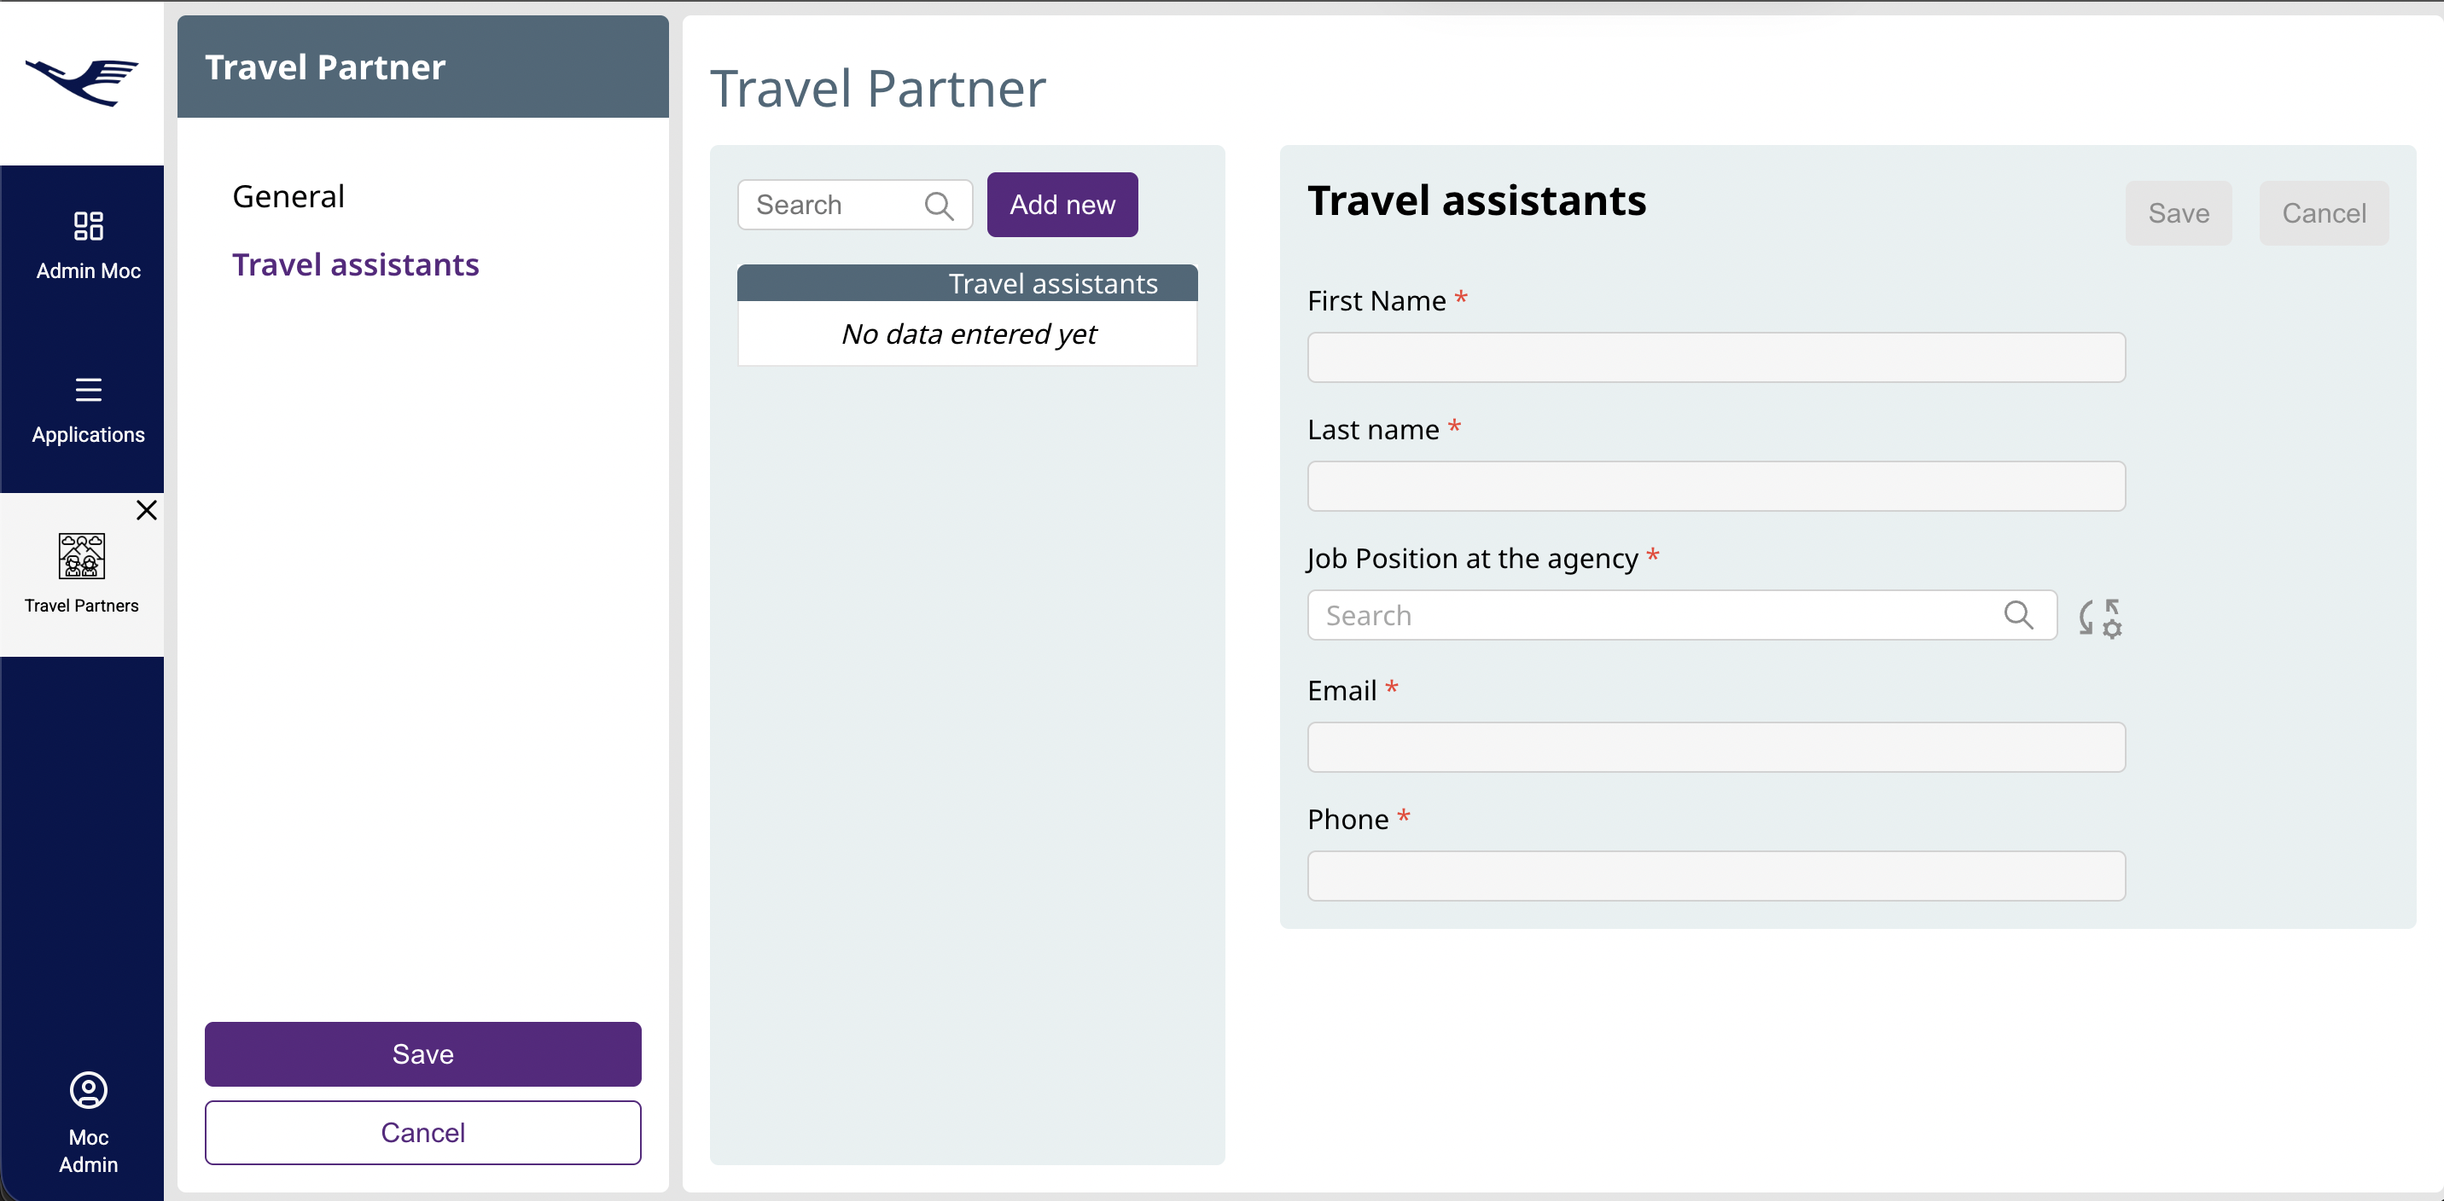Focus the Email input field
Screen dimensions: 2444x1201
[x=1715, y=747]
